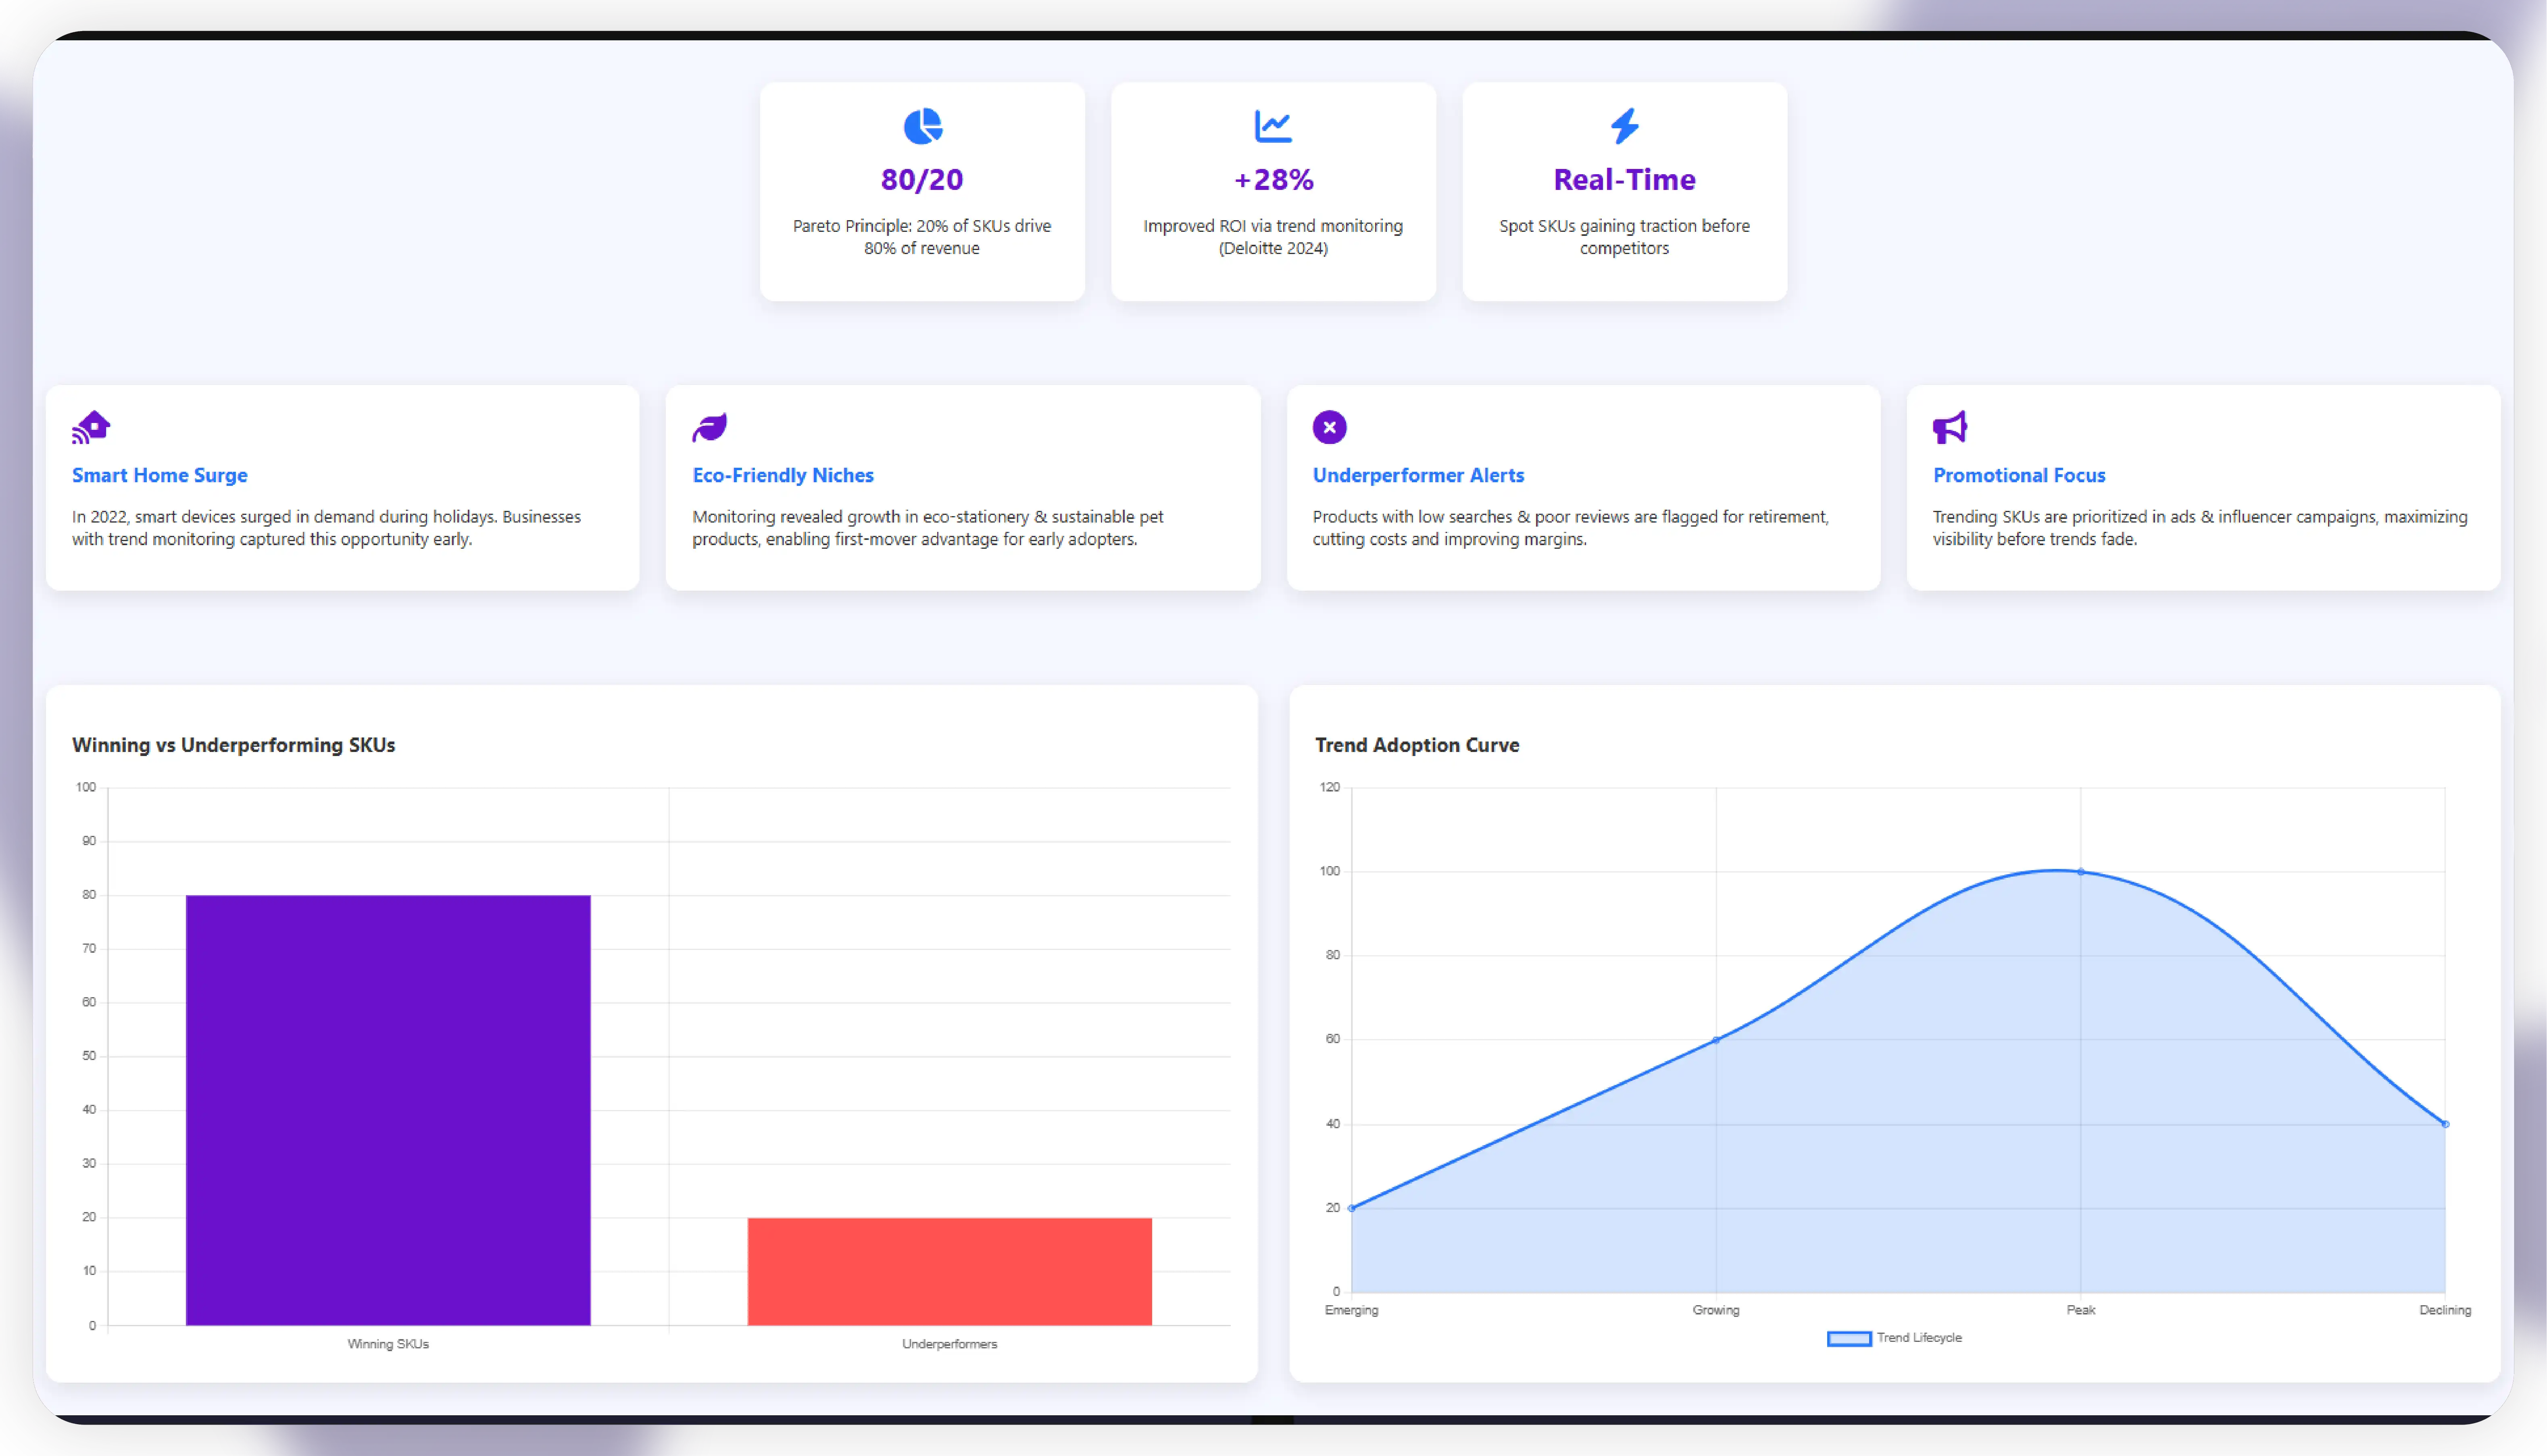This screenshot has height=1456, width=2547.
Task: Click the leaf icon for Eco-Friendly Niches
Action: (710, 427)
